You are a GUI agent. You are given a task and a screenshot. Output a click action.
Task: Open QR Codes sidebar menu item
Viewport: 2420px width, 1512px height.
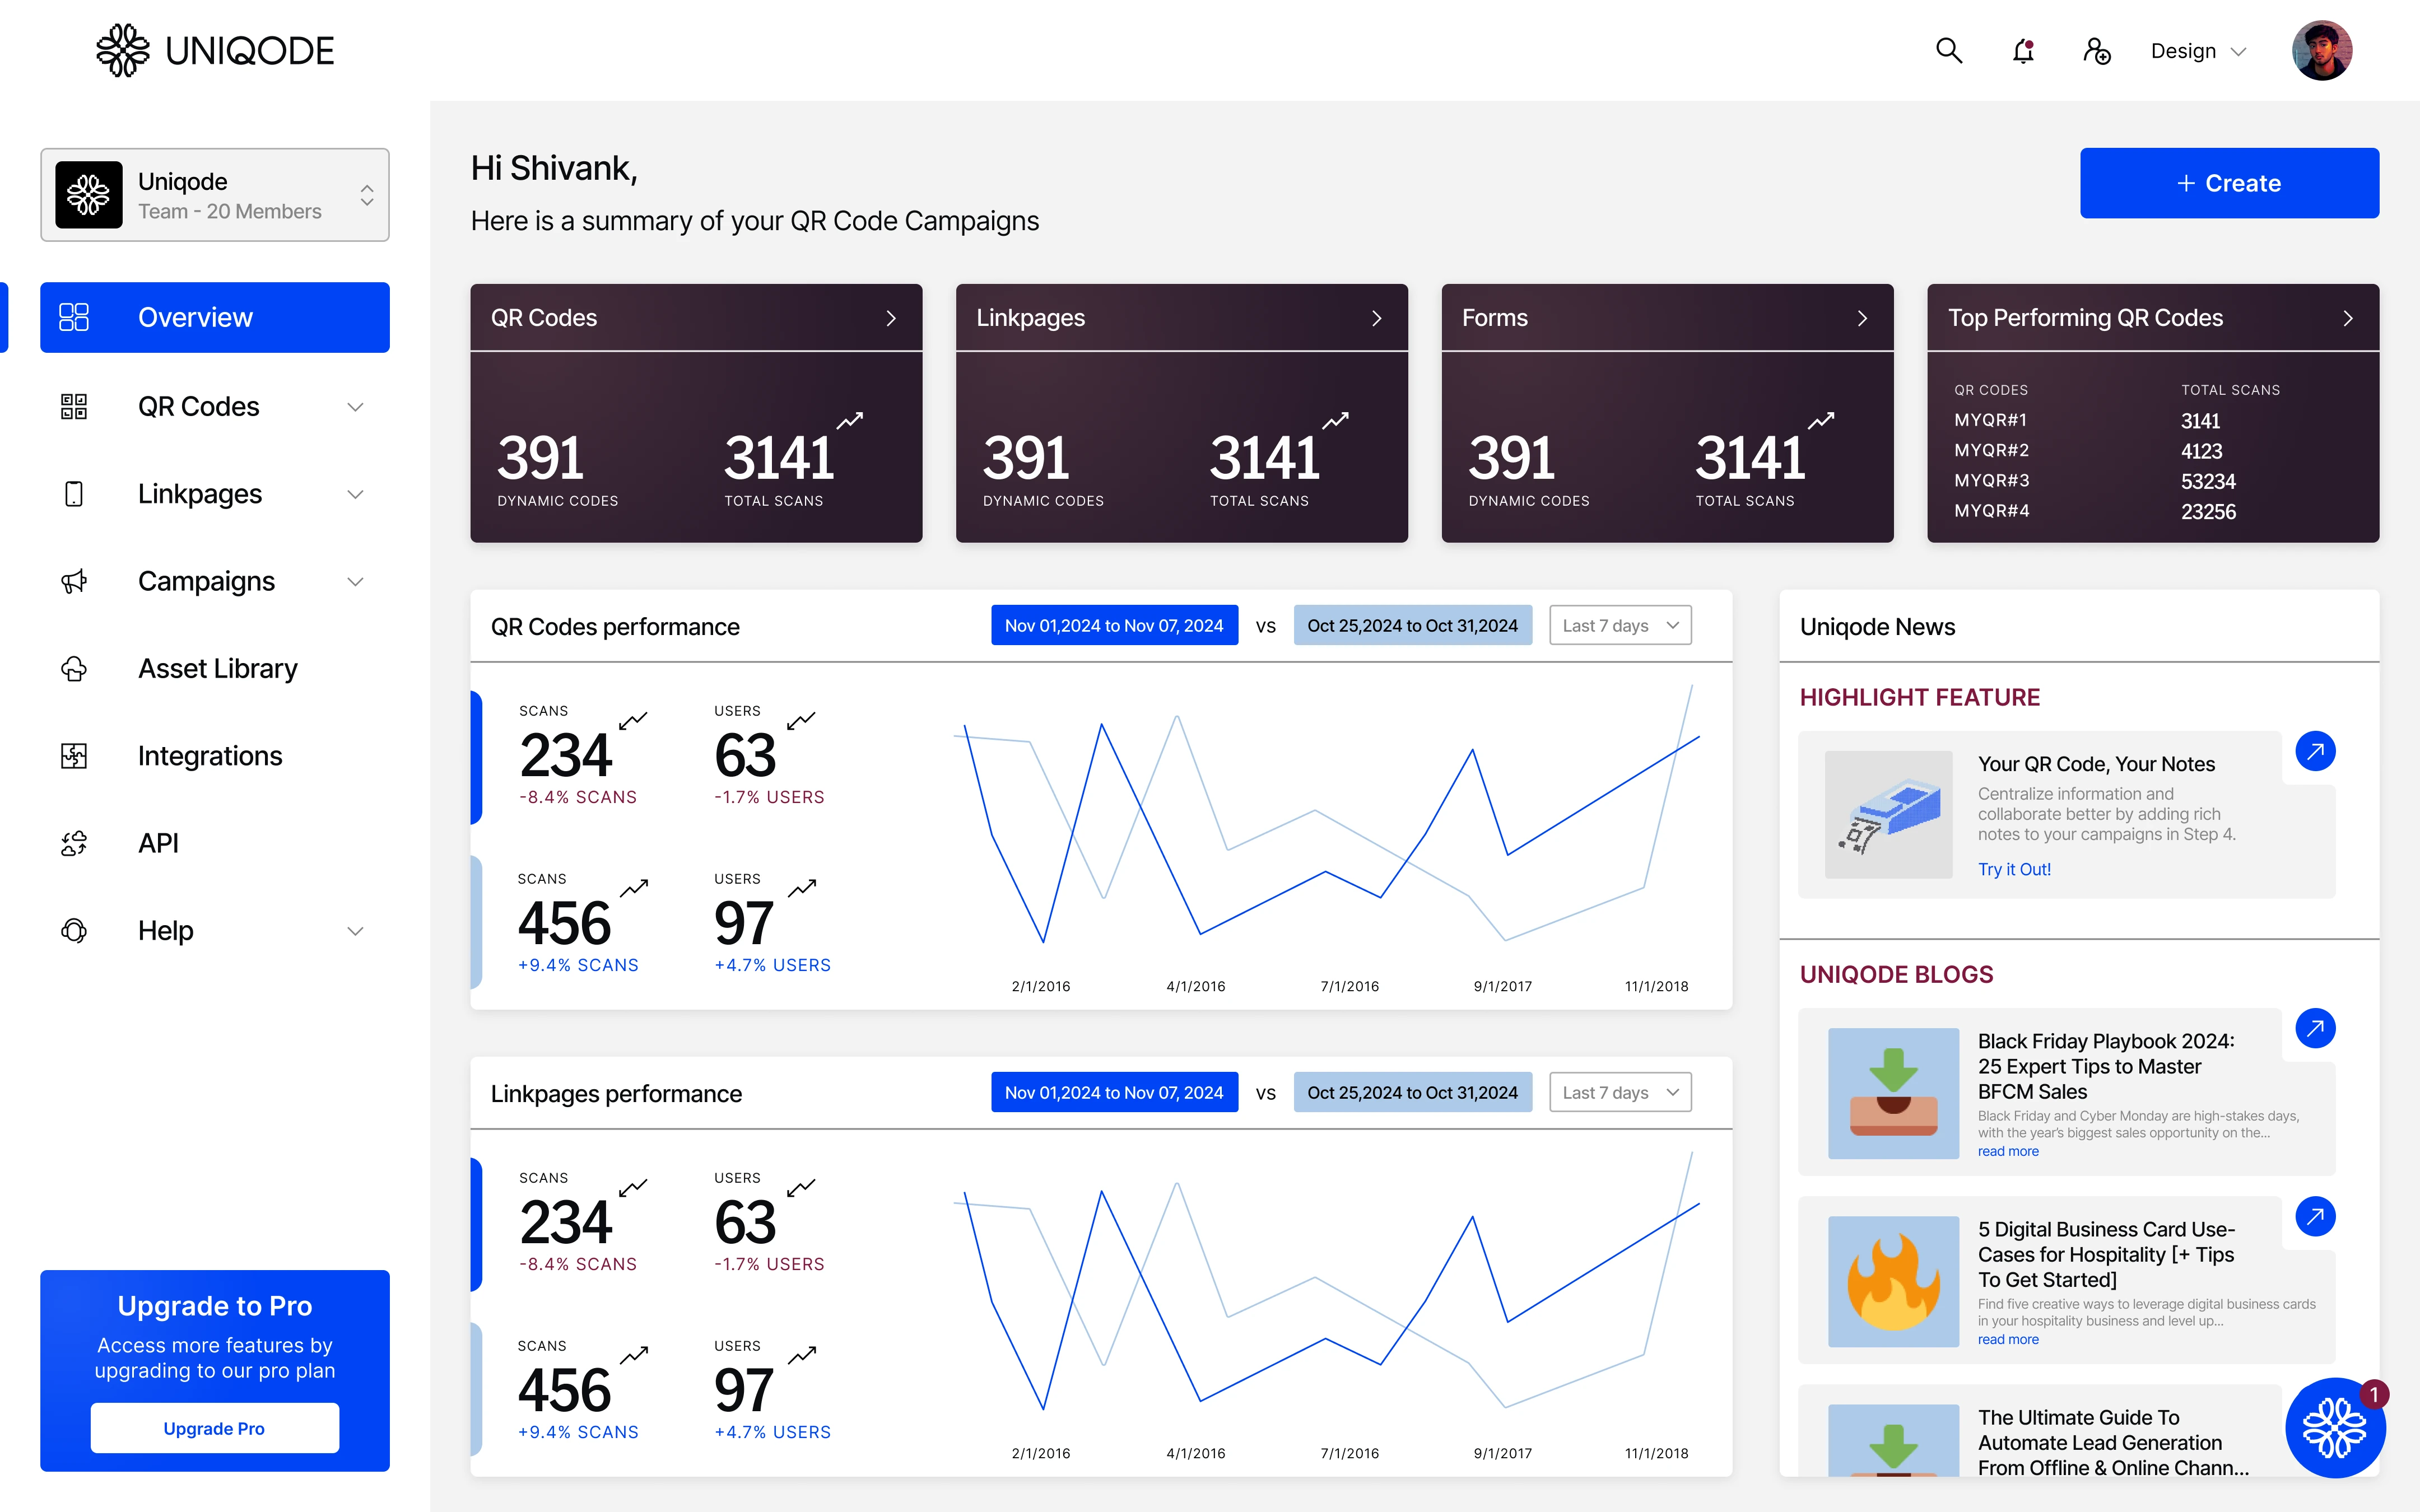click(215, 406)
